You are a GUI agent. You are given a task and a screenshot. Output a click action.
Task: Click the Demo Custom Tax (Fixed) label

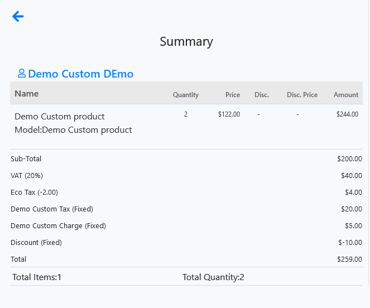click(x=52, y=209)
